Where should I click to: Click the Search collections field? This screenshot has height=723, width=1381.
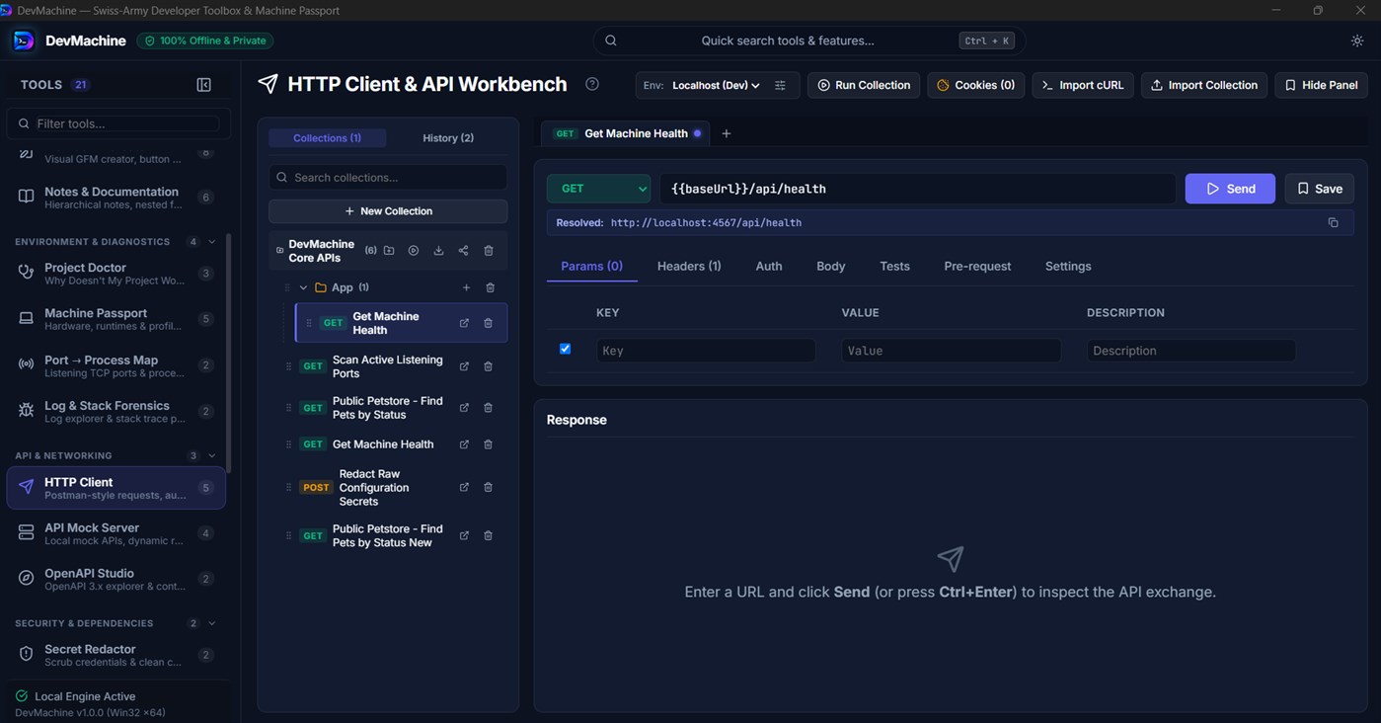(388, 177)
